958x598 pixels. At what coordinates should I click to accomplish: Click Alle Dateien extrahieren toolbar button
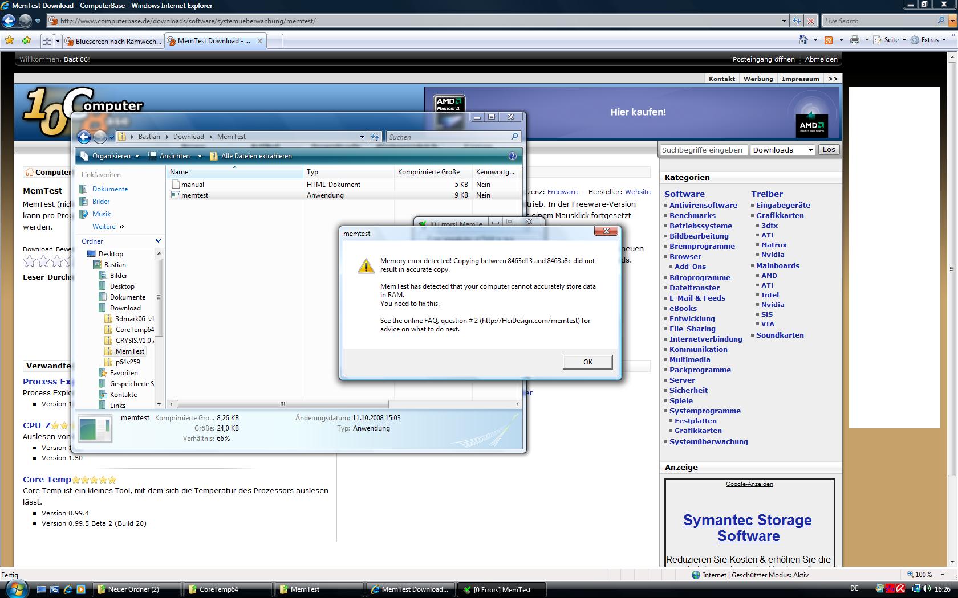pos(251,156)
